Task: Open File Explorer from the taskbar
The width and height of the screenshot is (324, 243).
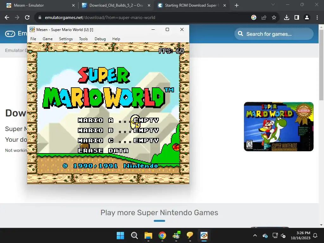Action: (x=148, y=235)
